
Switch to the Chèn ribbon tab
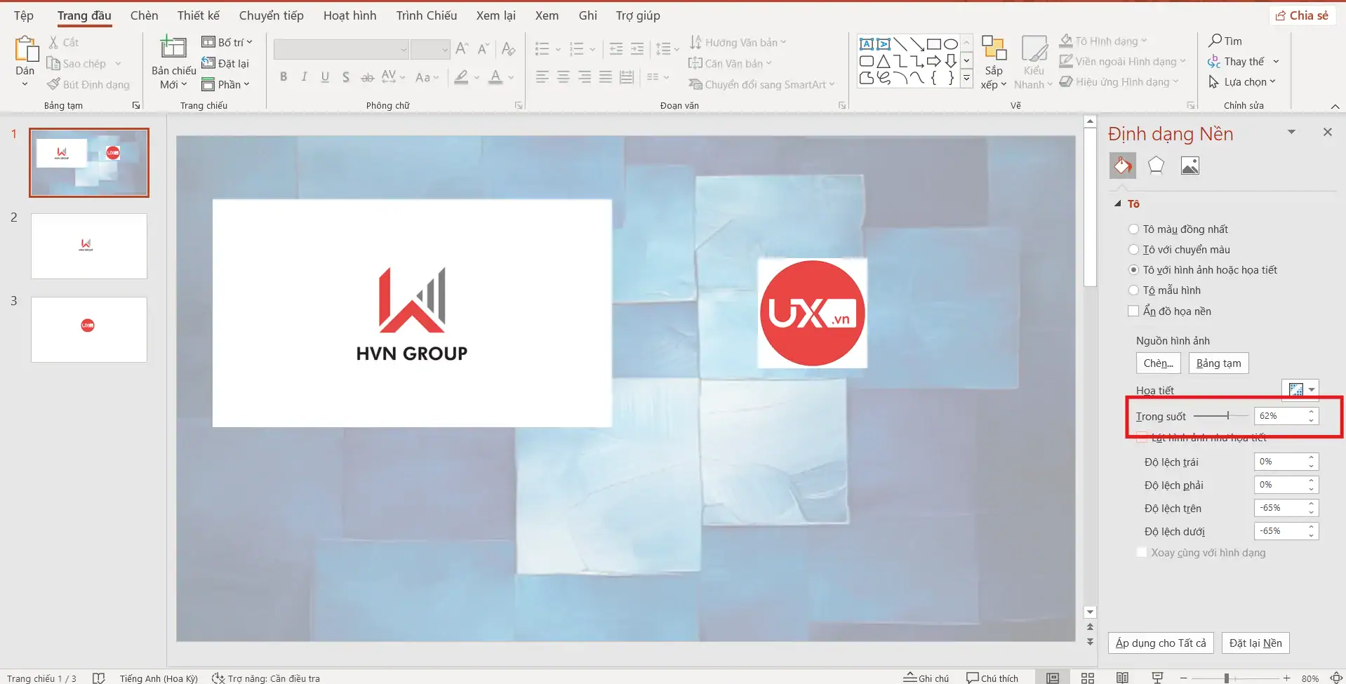pos(144,15)
